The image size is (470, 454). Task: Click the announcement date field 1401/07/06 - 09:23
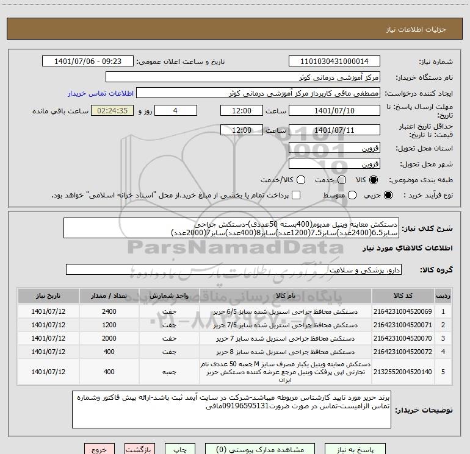88,62
